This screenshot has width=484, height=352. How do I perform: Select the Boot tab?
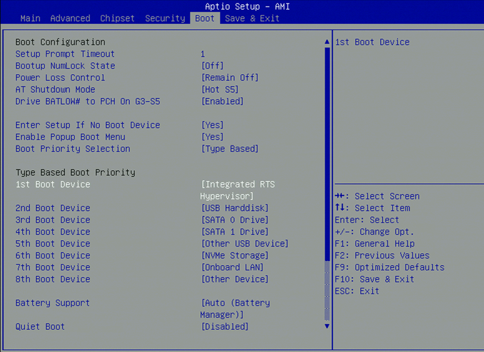204,18
